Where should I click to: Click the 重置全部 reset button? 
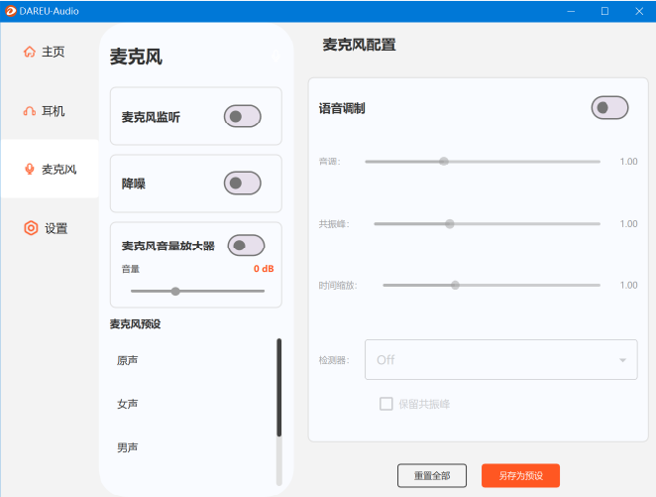tap(431, 476)
